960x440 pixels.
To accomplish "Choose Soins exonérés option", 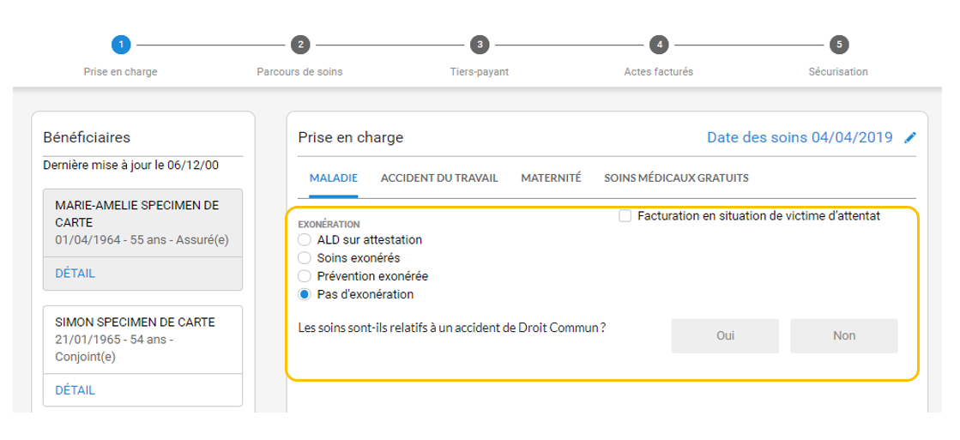I will point(303,258).
